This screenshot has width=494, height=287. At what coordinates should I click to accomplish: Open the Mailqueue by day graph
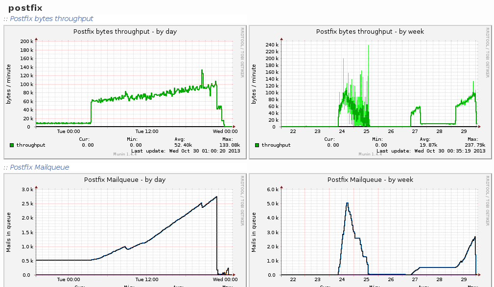click(125, 230)
